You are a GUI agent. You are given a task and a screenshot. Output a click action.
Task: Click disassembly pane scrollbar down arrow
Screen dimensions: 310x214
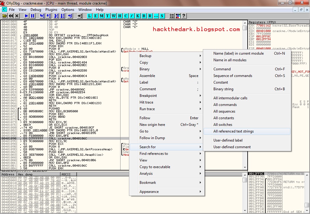[245, 167]
